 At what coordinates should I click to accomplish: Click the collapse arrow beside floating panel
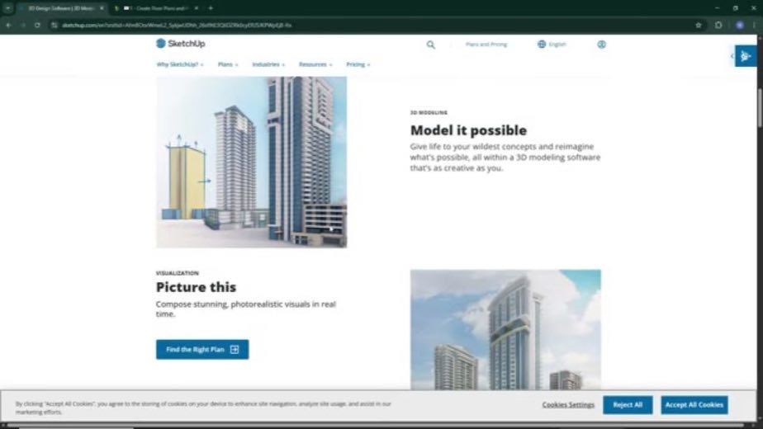pyautogui.click(x=732, y=56)
